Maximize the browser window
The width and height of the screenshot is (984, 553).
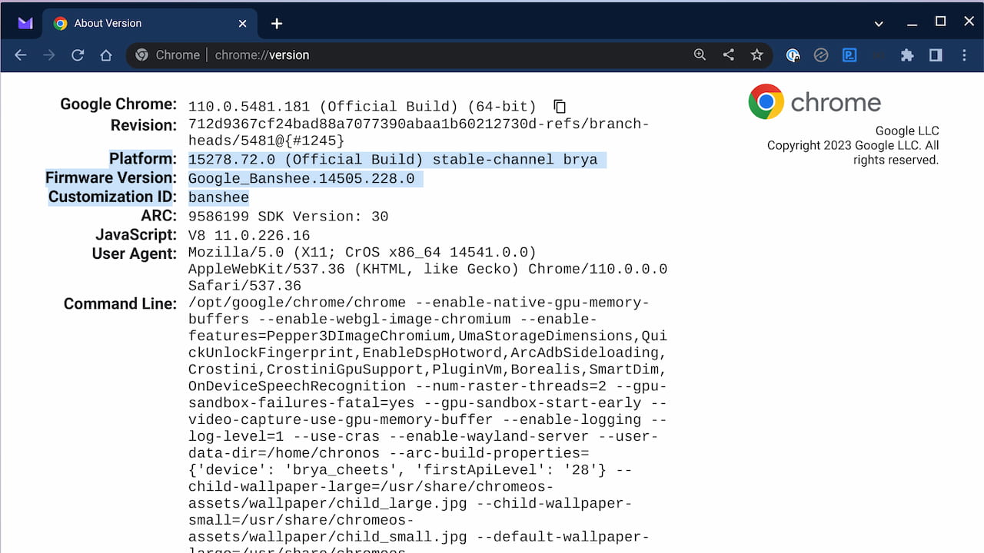coord(940,22)
